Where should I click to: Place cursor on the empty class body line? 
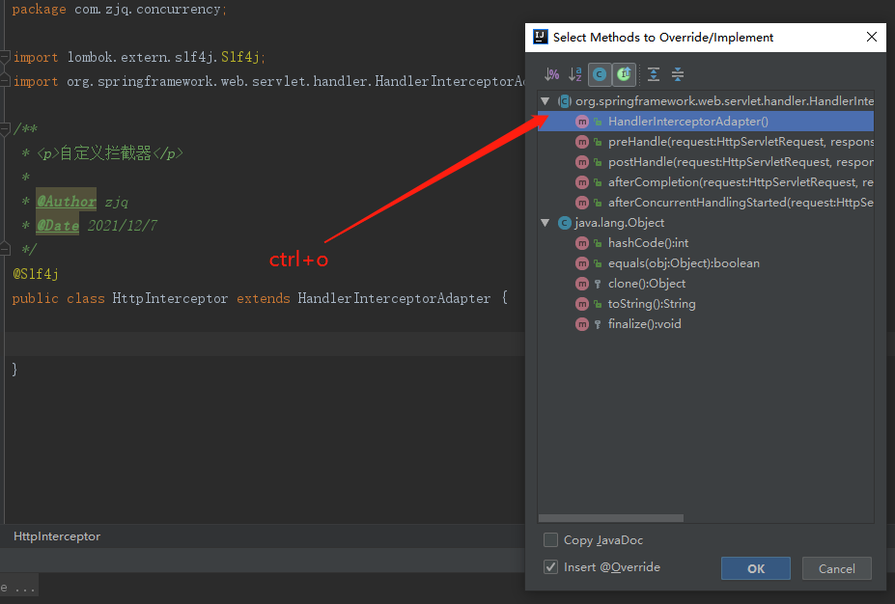click(263, 343)
